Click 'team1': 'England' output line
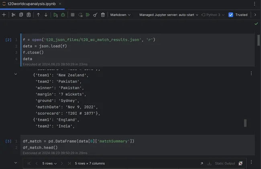 click(56, 120)
